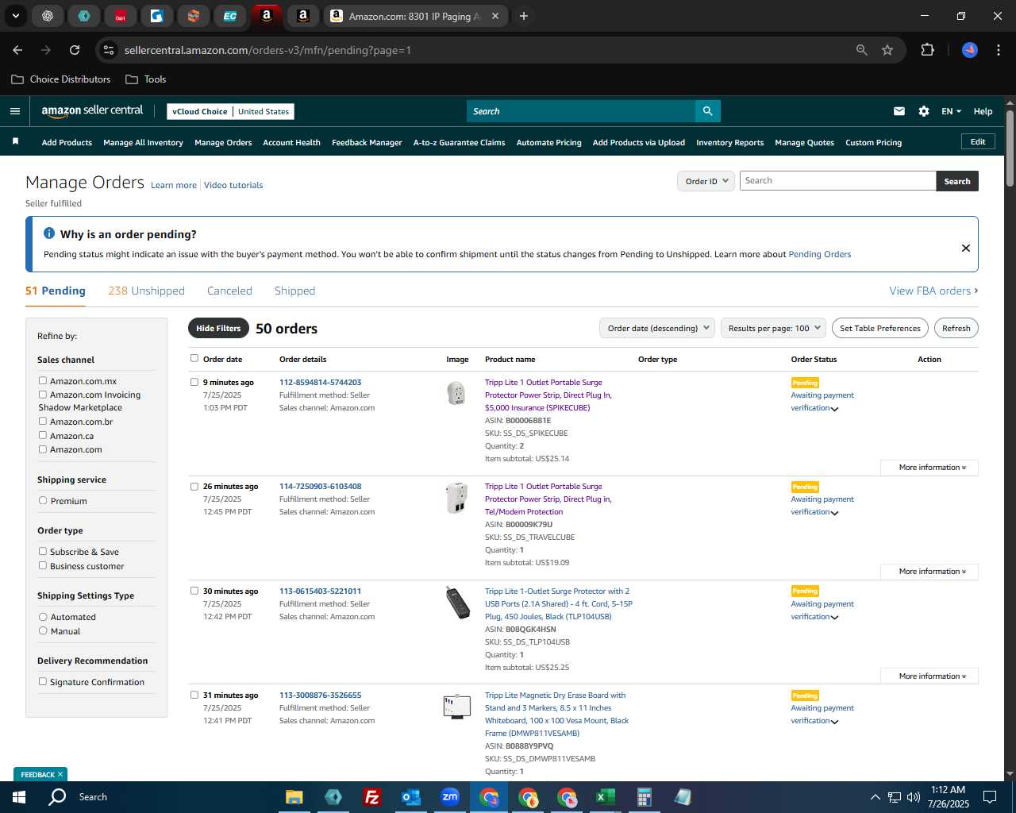Screen dimensions: 1016x813
Task: Expand More information for order 113-0615403-5221011
Action: (x=929, y=676)
